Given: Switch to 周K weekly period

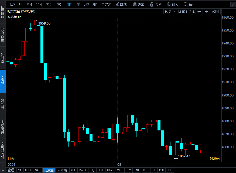Looking at the screenshot, I should pos(78,4).
